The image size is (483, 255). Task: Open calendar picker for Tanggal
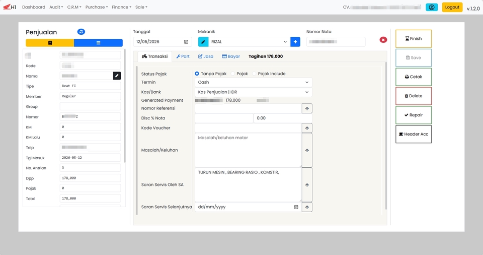coord(186,42)
